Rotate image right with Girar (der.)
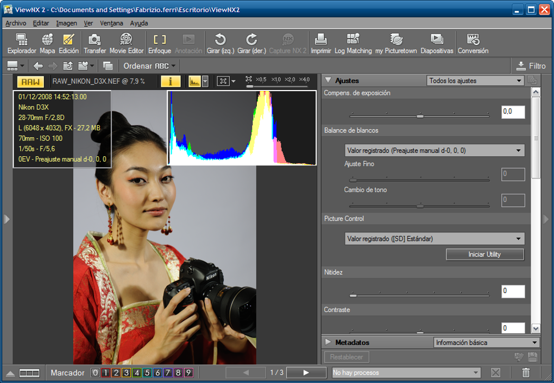This screenshot has height=383, width=554. (251, 43)
